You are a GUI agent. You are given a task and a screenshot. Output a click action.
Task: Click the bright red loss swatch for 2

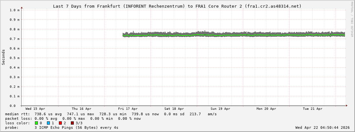click(60, 123)
